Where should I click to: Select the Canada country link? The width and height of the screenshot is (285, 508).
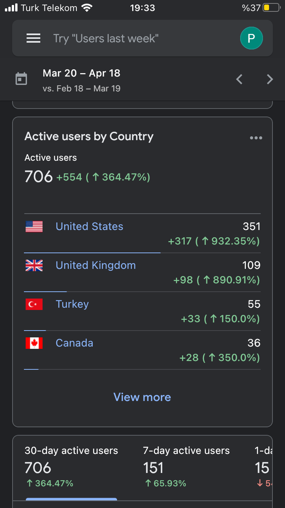tap(74, 343)
